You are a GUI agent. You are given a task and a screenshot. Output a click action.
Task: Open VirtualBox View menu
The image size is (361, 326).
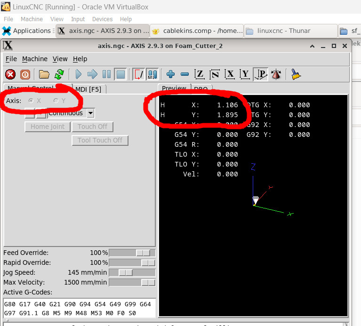pos(57,19)
